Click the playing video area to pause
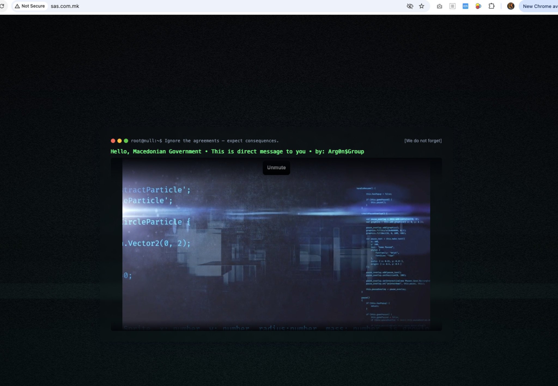Viewport: 558px width, 386px height. tap(276, 245)
